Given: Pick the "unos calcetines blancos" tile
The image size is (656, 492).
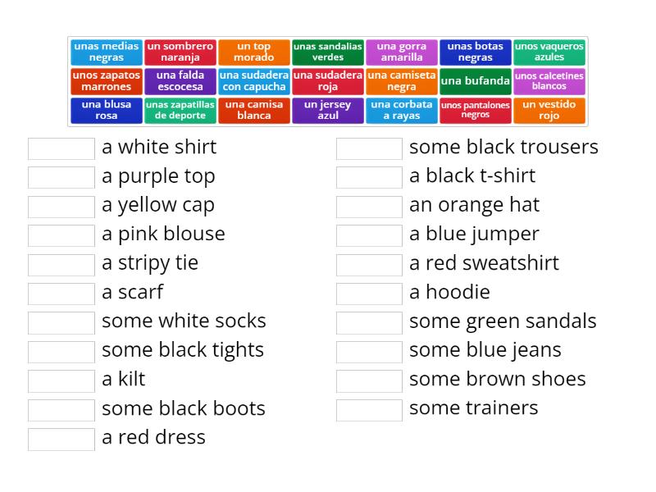Looking at the screenshot, I should click(549, 81).
